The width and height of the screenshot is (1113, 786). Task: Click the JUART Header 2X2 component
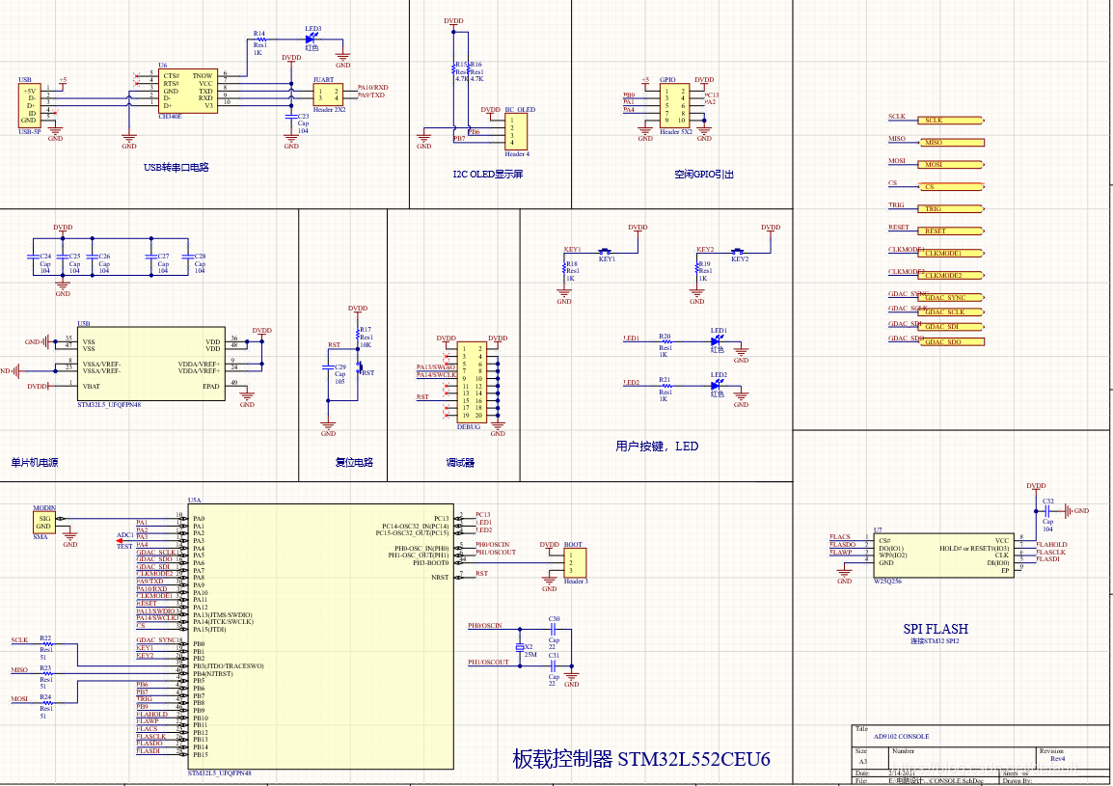pyautogui.click(x=328, y=95)
